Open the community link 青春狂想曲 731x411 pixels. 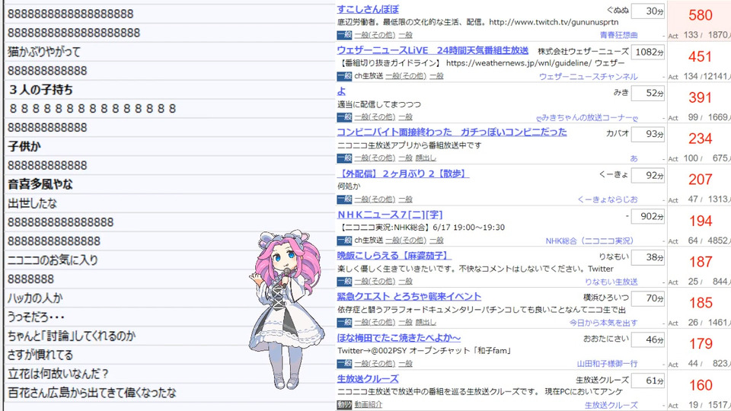[x=618, y=35]
